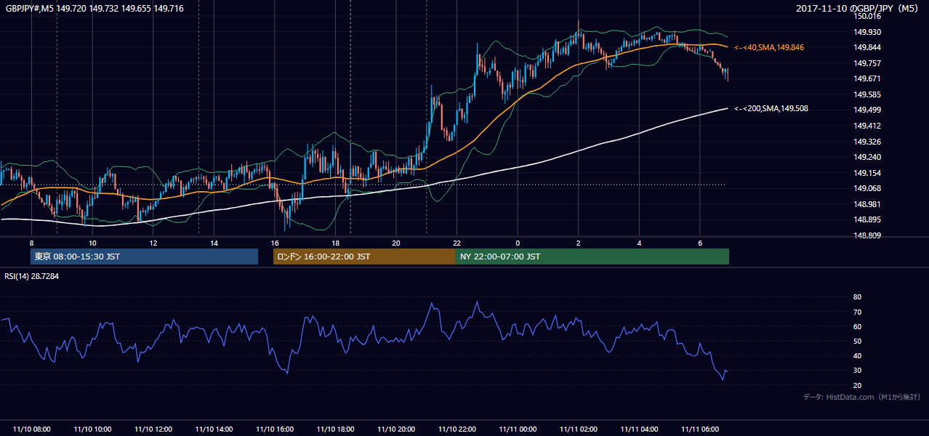Click the 11/10 12:00 time label
Screen dimensions: 929x436
[153, 429]
